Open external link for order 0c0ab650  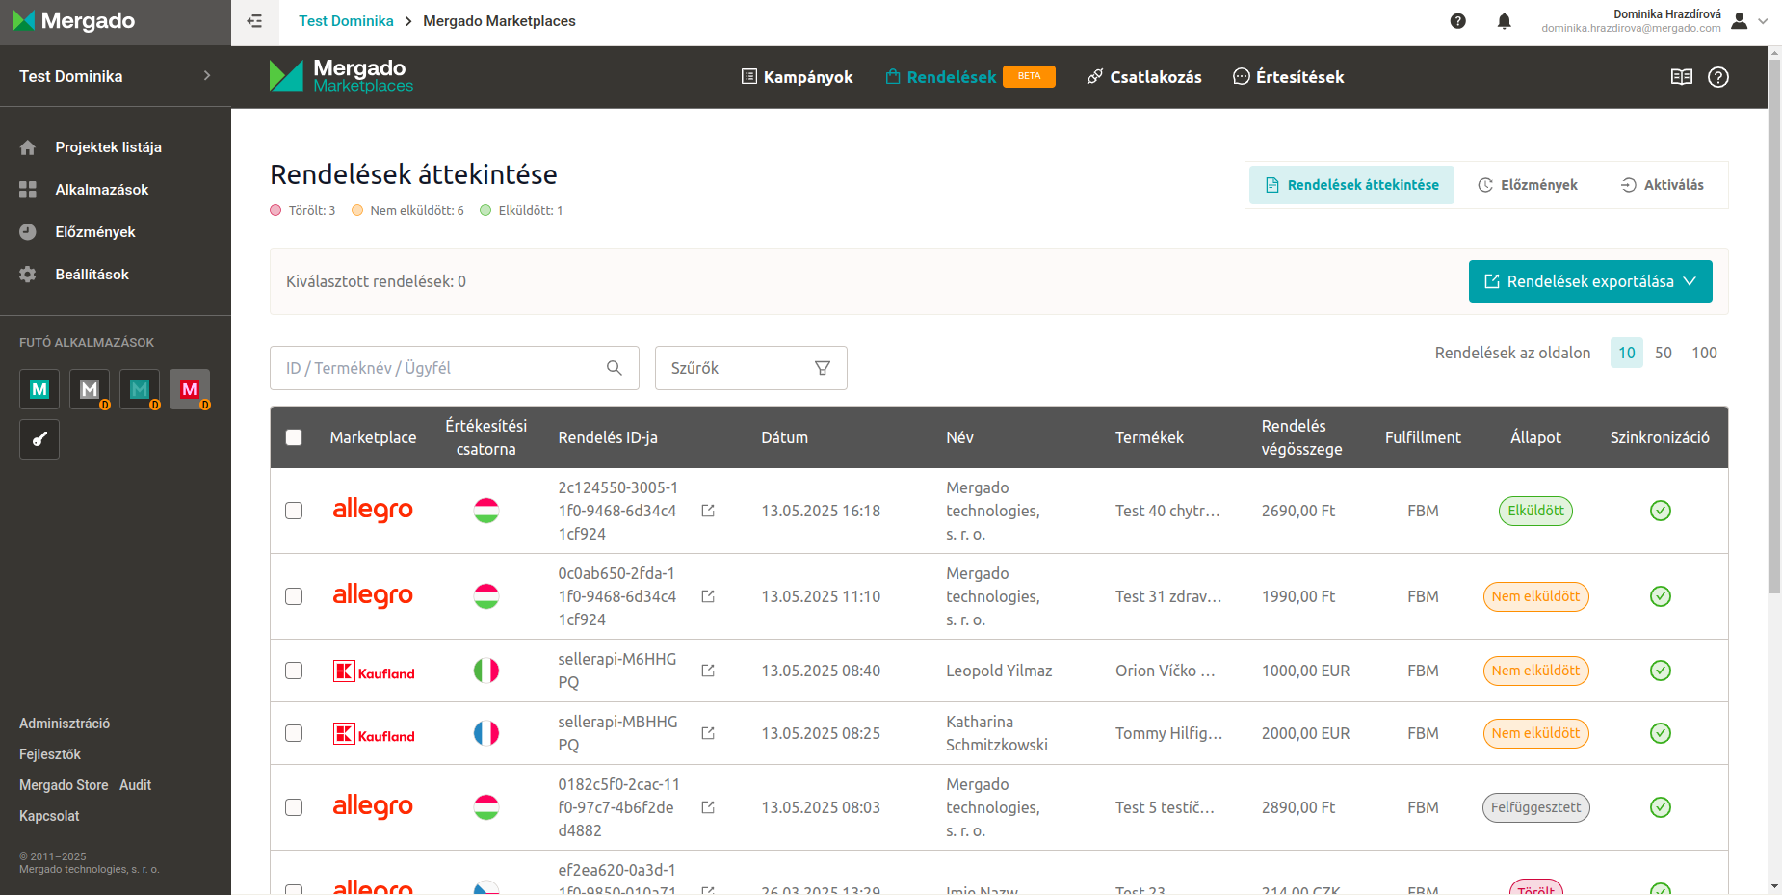[708, 596]
